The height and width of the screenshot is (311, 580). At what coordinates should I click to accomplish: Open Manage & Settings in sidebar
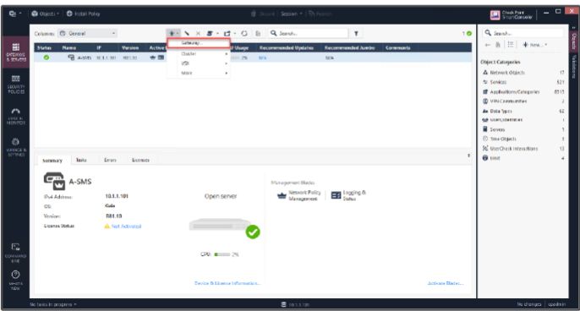pyautogui.click(x=15, y=148)
